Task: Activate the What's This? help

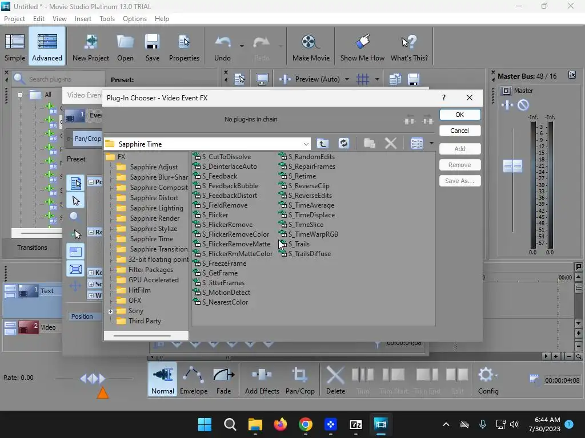Action: [x=409, y=47]
